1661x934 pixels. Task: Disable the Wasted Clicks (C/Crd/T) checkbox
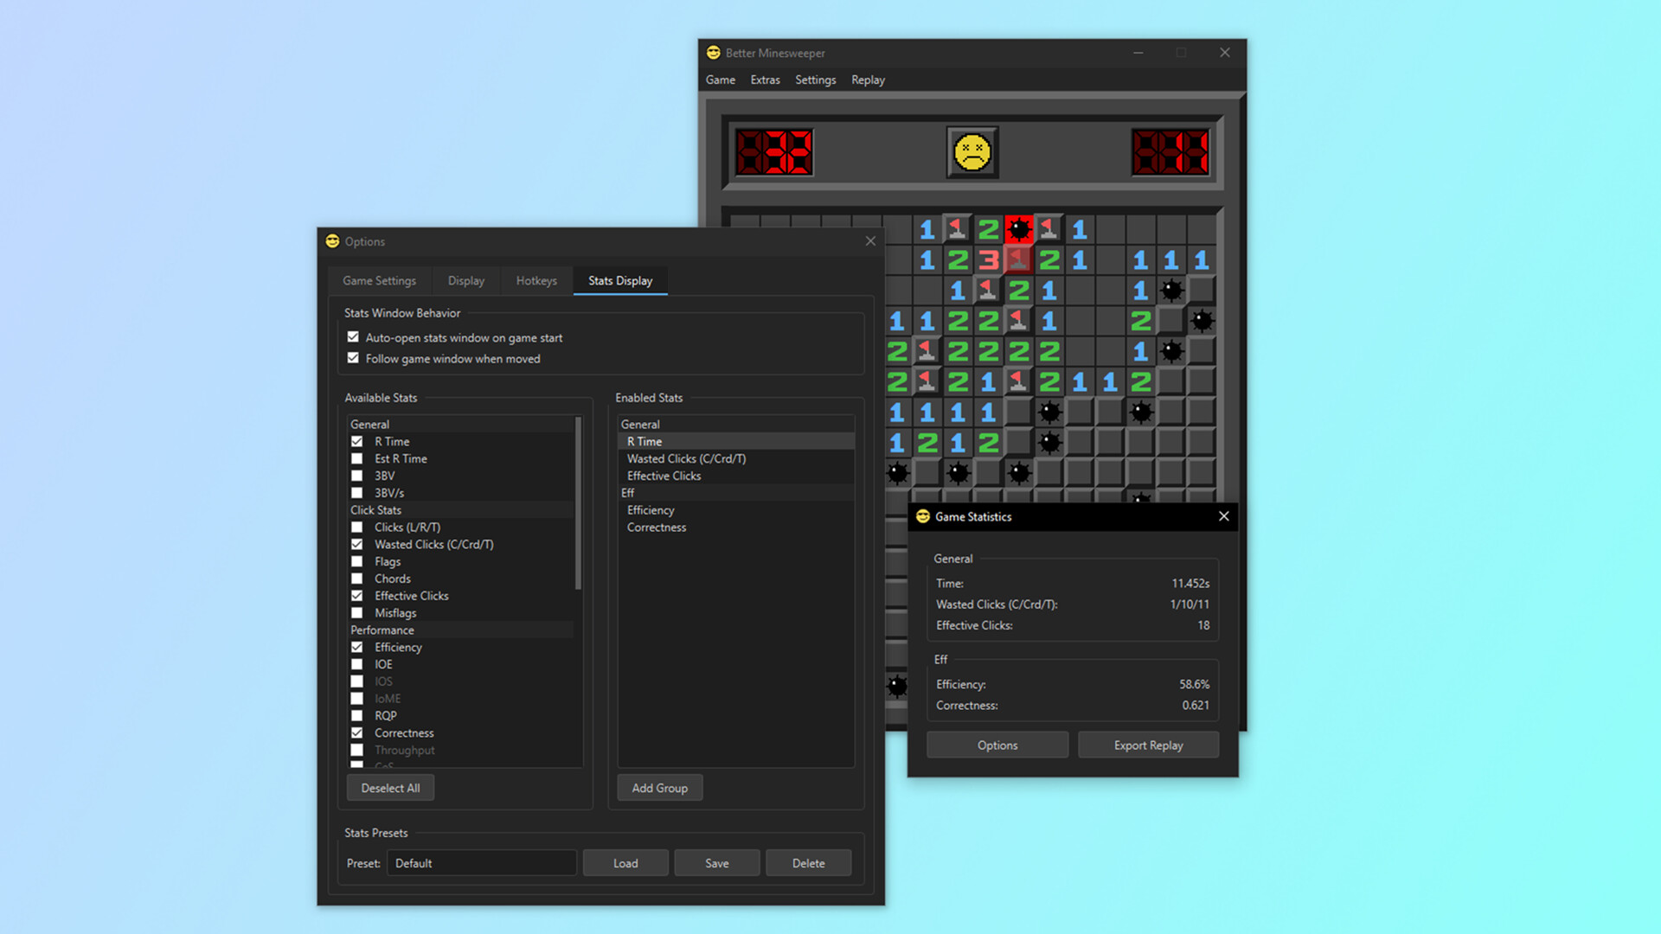click(357, 544)
